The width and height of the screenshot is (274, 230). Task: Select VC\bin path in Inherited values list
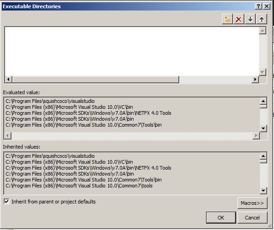69,162
